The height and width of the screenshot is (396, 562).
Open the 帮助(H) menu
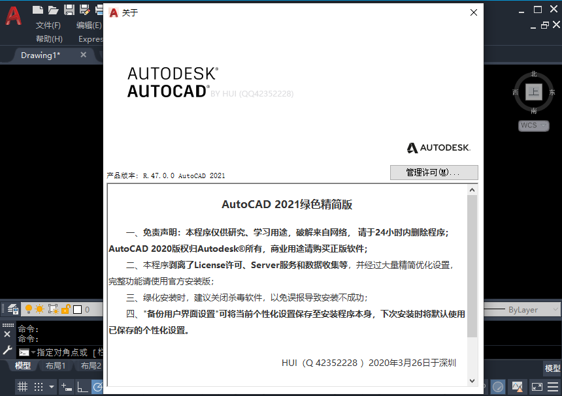point(49,39)
